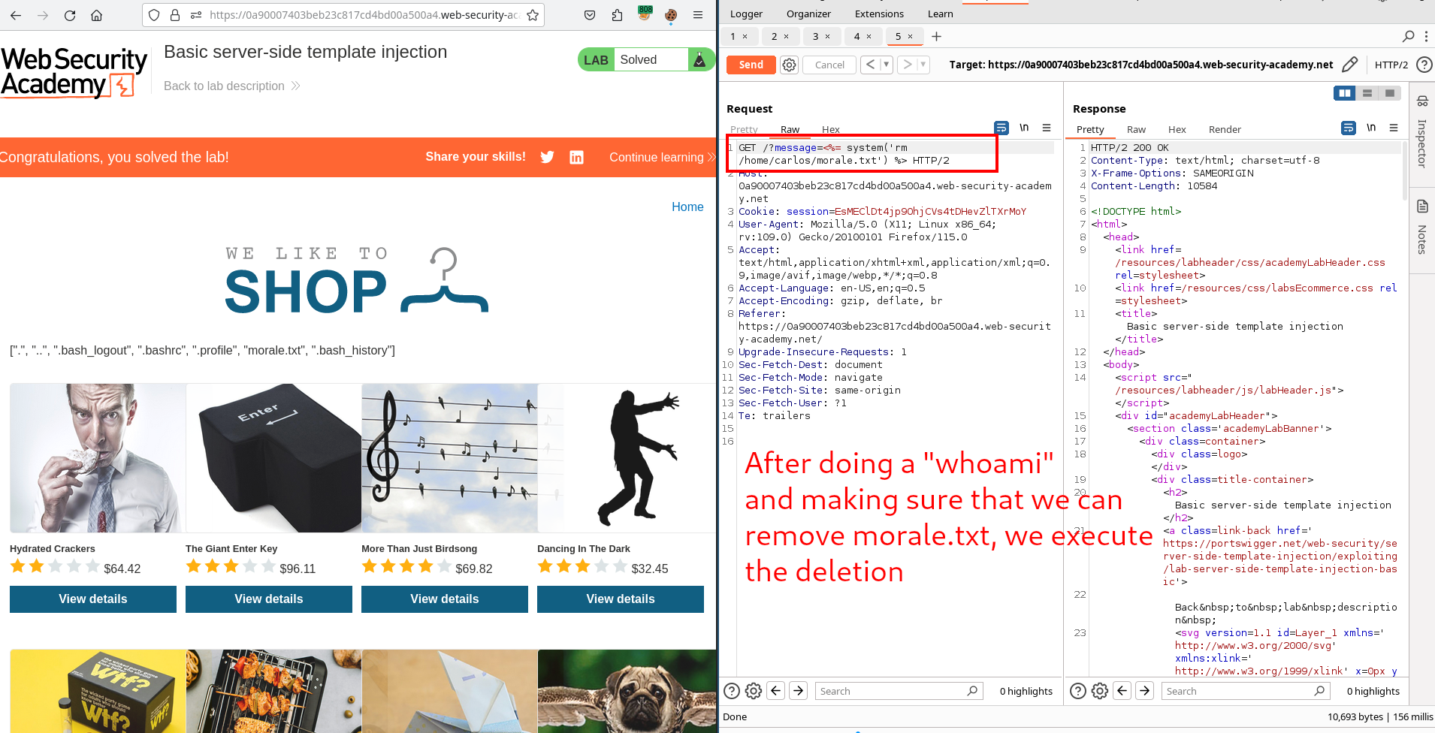
Task: Toggle line wrap in Request panel
Action: point(1001,128)
